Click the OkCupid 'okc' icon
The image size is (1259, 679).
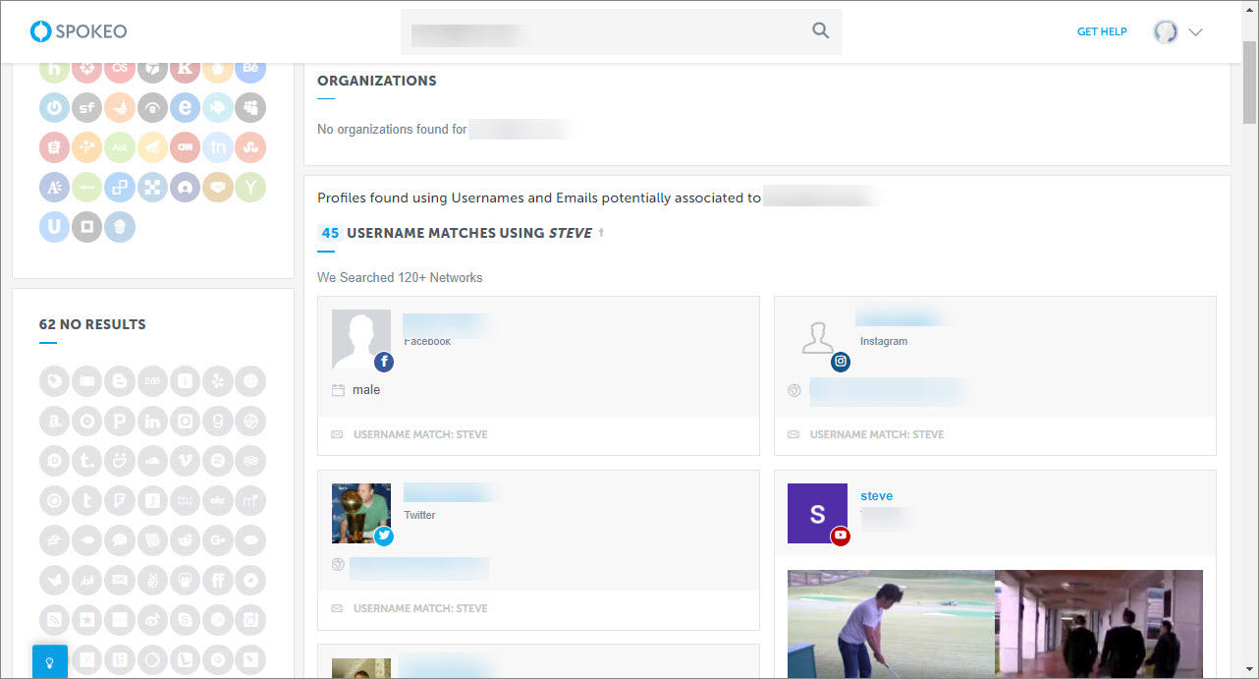coord(218,500)
